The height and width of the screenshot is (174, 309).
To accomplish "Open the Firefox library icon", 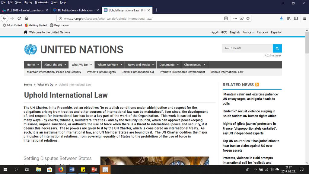I will [x=288, y=18].
